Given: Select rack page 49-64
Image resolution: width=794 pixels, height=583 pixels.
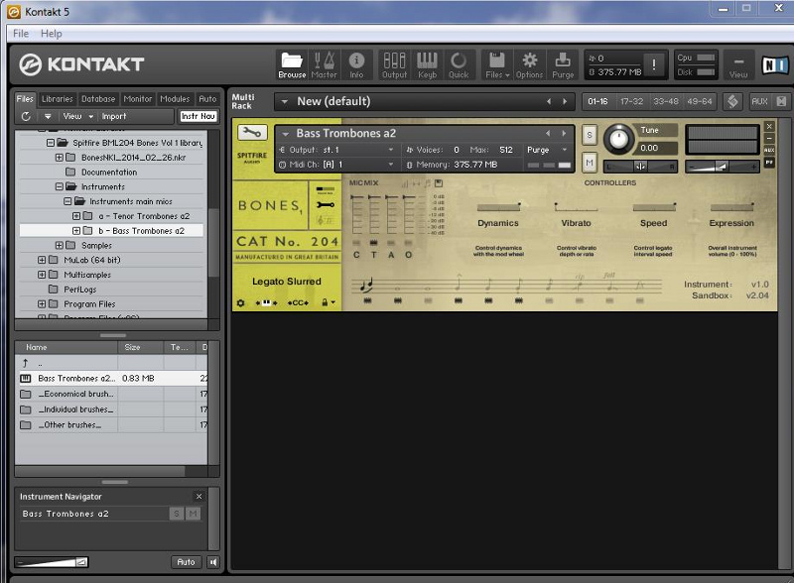Looking at the screenshot, I should pyautogui.click(x=700, y=101).
